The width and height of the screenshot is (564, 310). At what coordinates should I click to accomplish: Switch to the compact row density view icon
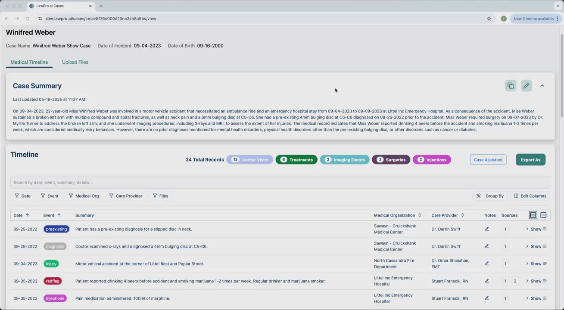click(533, 215)
